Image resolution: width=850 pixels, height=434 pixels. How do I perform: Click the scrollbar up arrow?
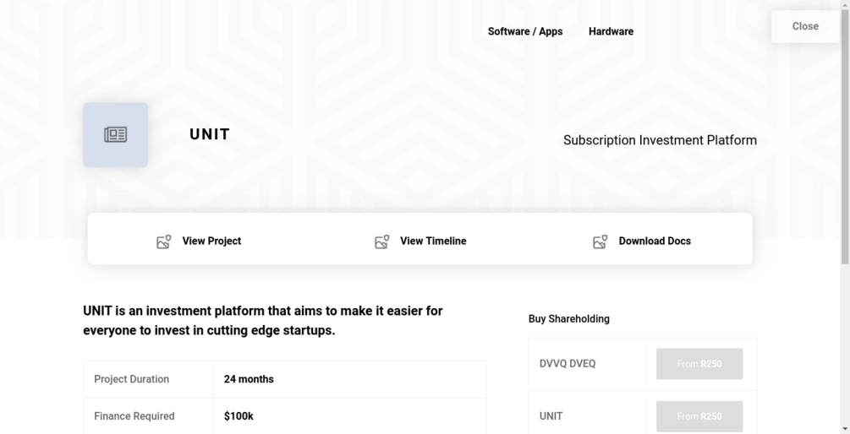(x=845, y=5)
